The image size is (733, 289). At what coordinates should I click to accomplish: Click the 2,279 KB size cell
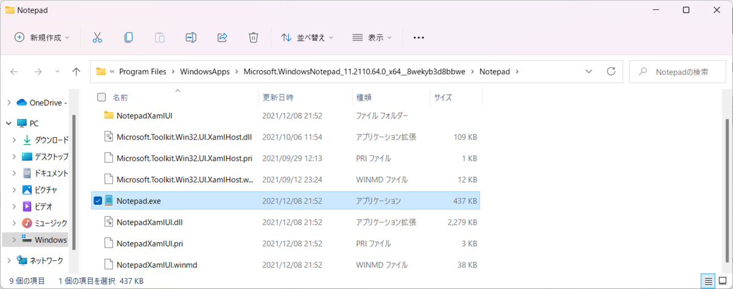(462, 222)
